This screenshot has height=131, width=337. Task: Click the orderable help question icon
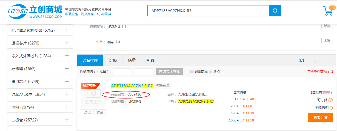click(331, 100)
